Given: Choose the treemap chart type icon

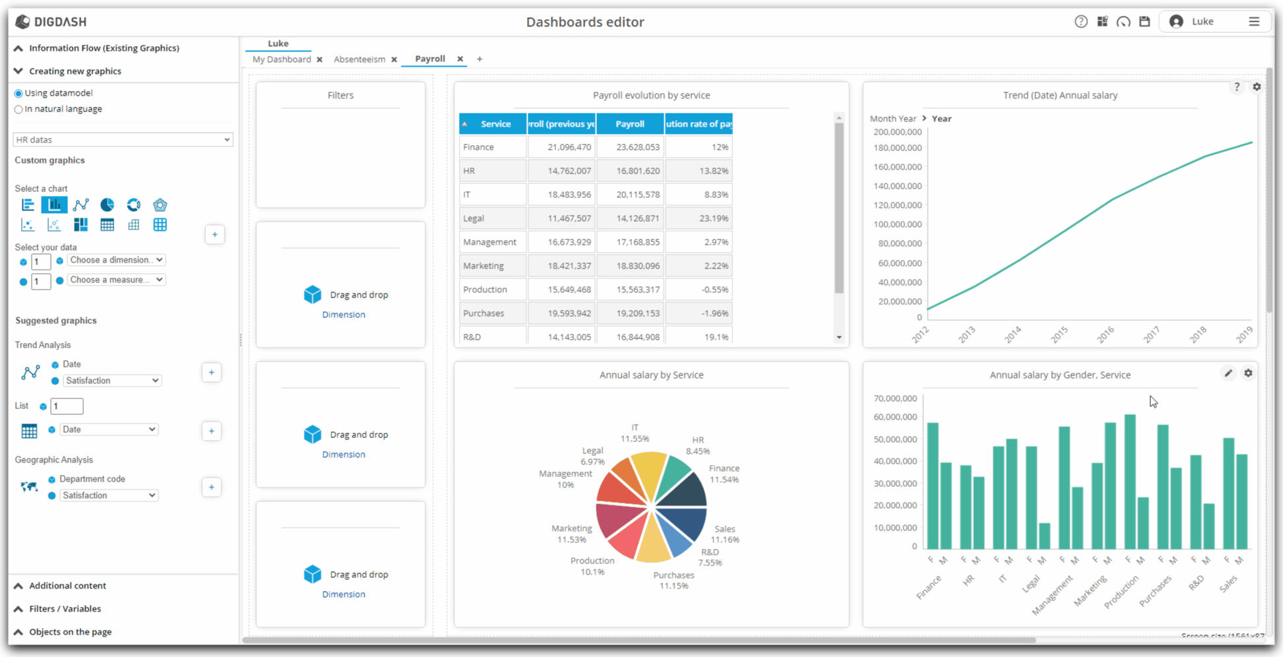Looking at the screenshot, I should (81, 225).
